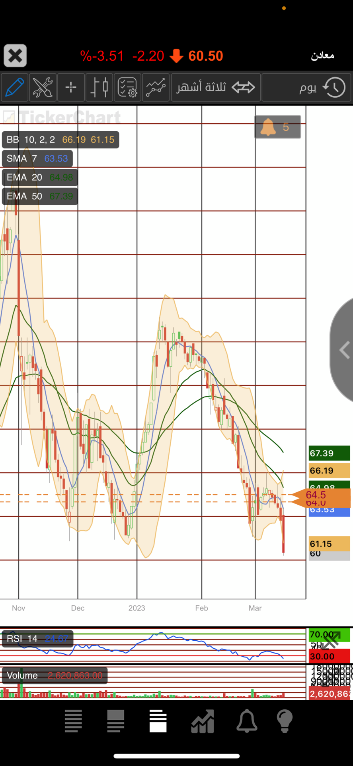Tap the RSI 14 indicator label
This screenshot has height=766, width=353.
[37, 639]
